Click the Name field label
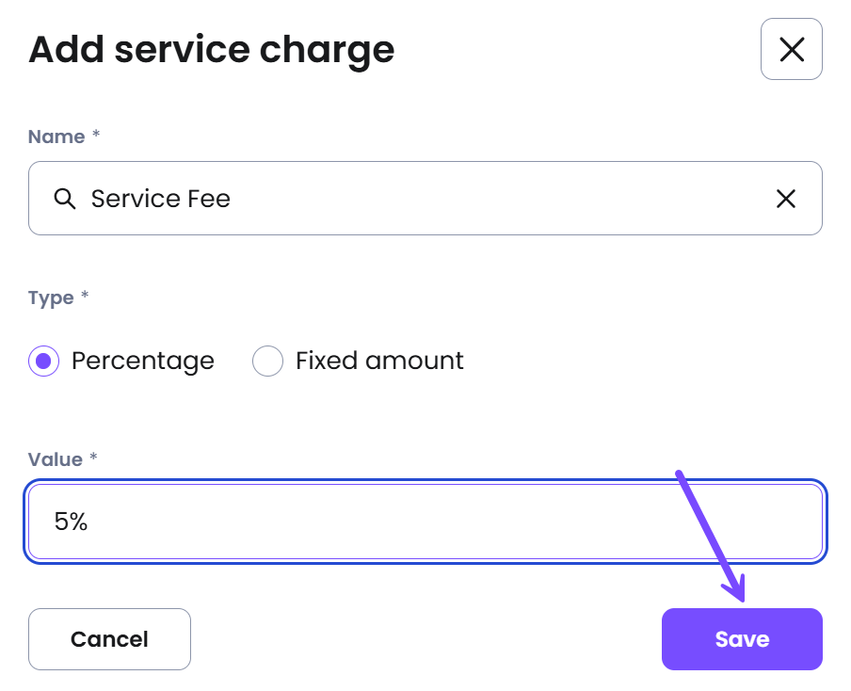 (x=56, y=137)
